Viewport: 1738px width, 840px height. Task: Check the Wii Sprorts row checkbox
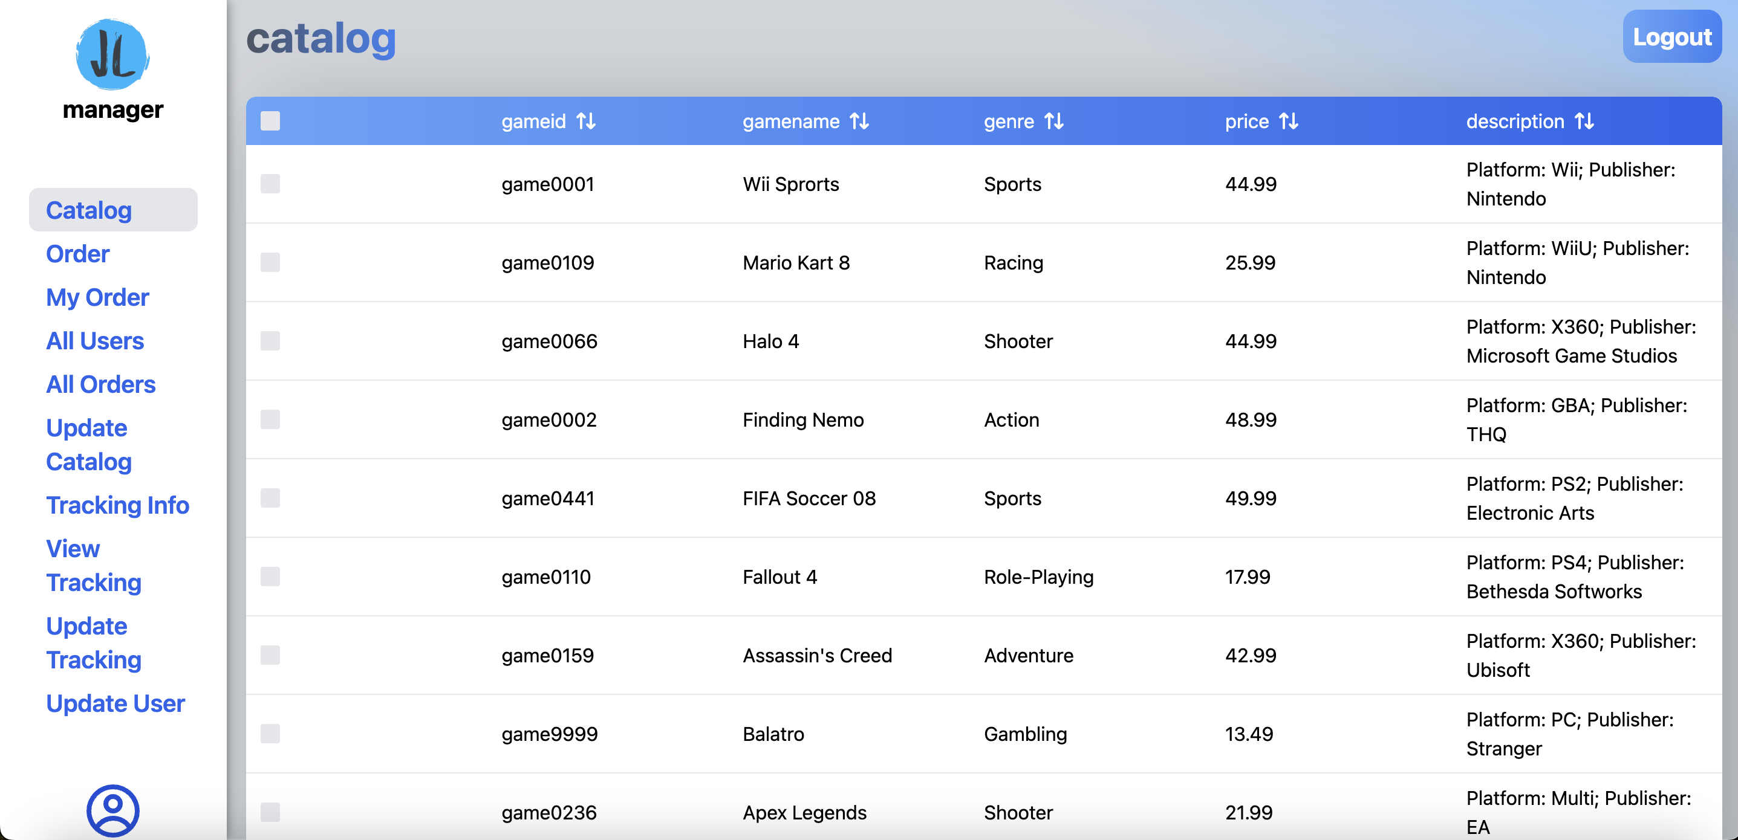tap(270, 183)
